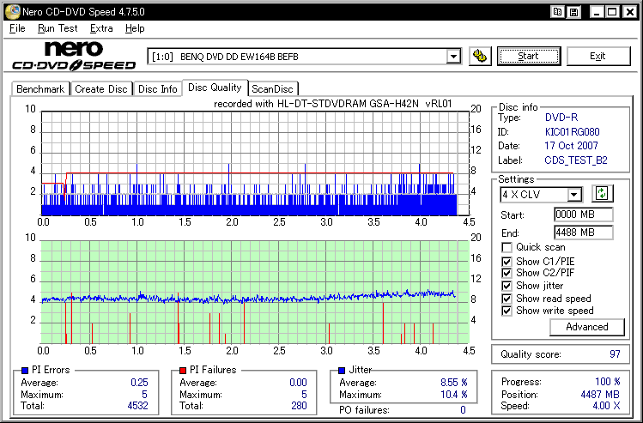Click the blue PI Errors legend square
Viewport: 643px width, 423px height.
coord(23,370)
